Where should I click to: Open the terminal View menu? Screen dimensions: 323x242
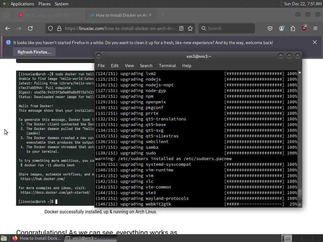click(x=129, y=66)
